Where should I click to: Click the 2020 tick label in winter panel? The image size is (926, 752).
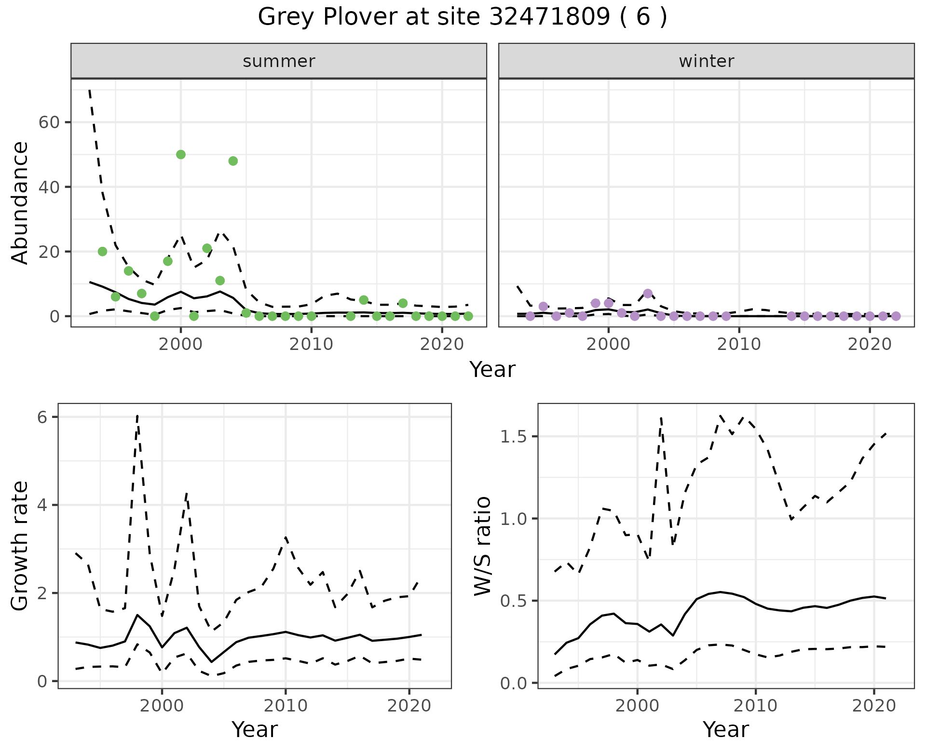pos(870,344)
